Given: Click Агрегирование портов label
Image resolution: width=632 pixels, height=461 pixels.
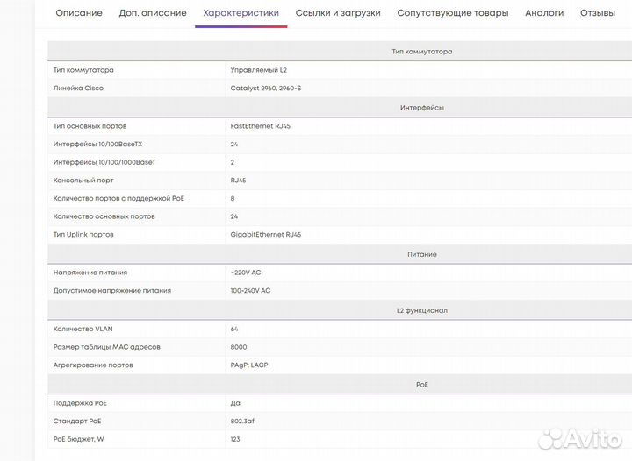Looking at the screenshot, I should pyautogui.click(x=93, y=365).
